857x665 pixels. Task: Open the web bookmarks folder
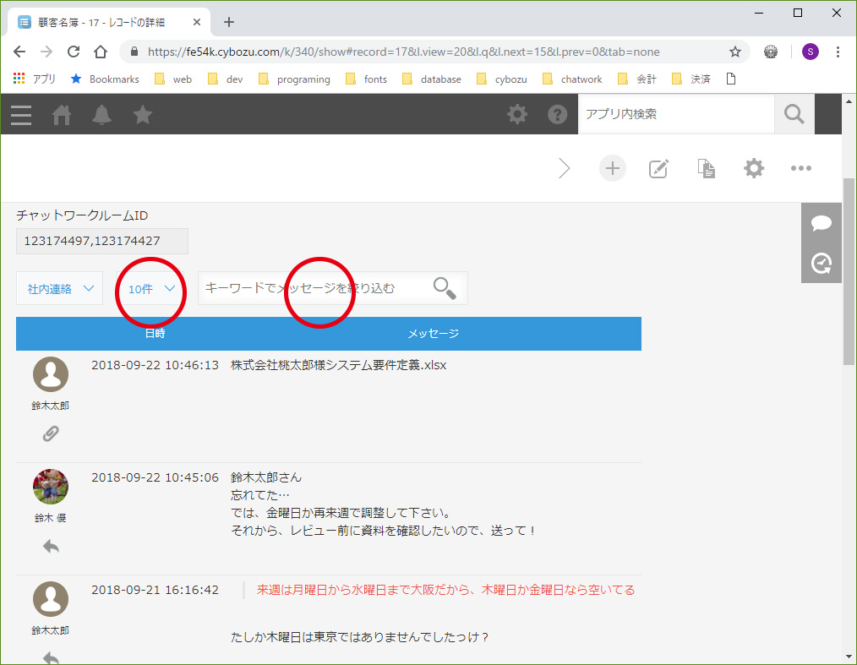point(173,79)
